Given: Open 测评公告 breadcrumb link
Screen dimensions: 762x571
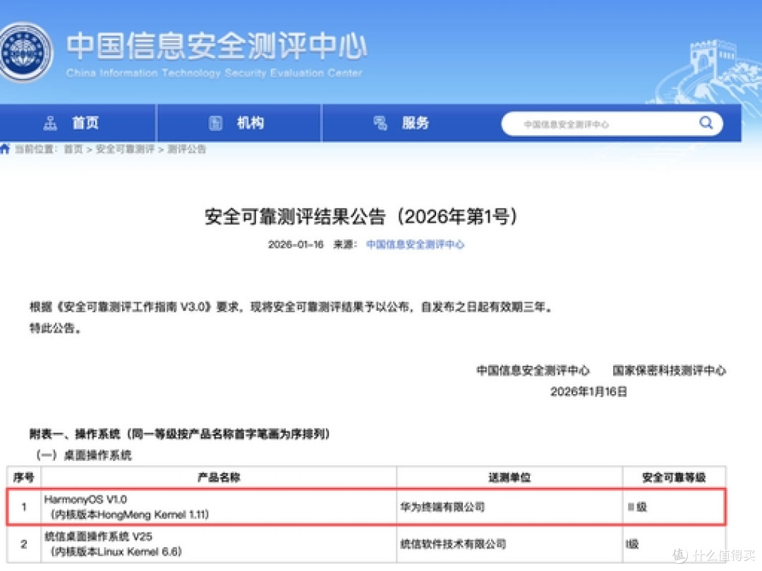Looking at the screenshot, I should coord(186,149).
